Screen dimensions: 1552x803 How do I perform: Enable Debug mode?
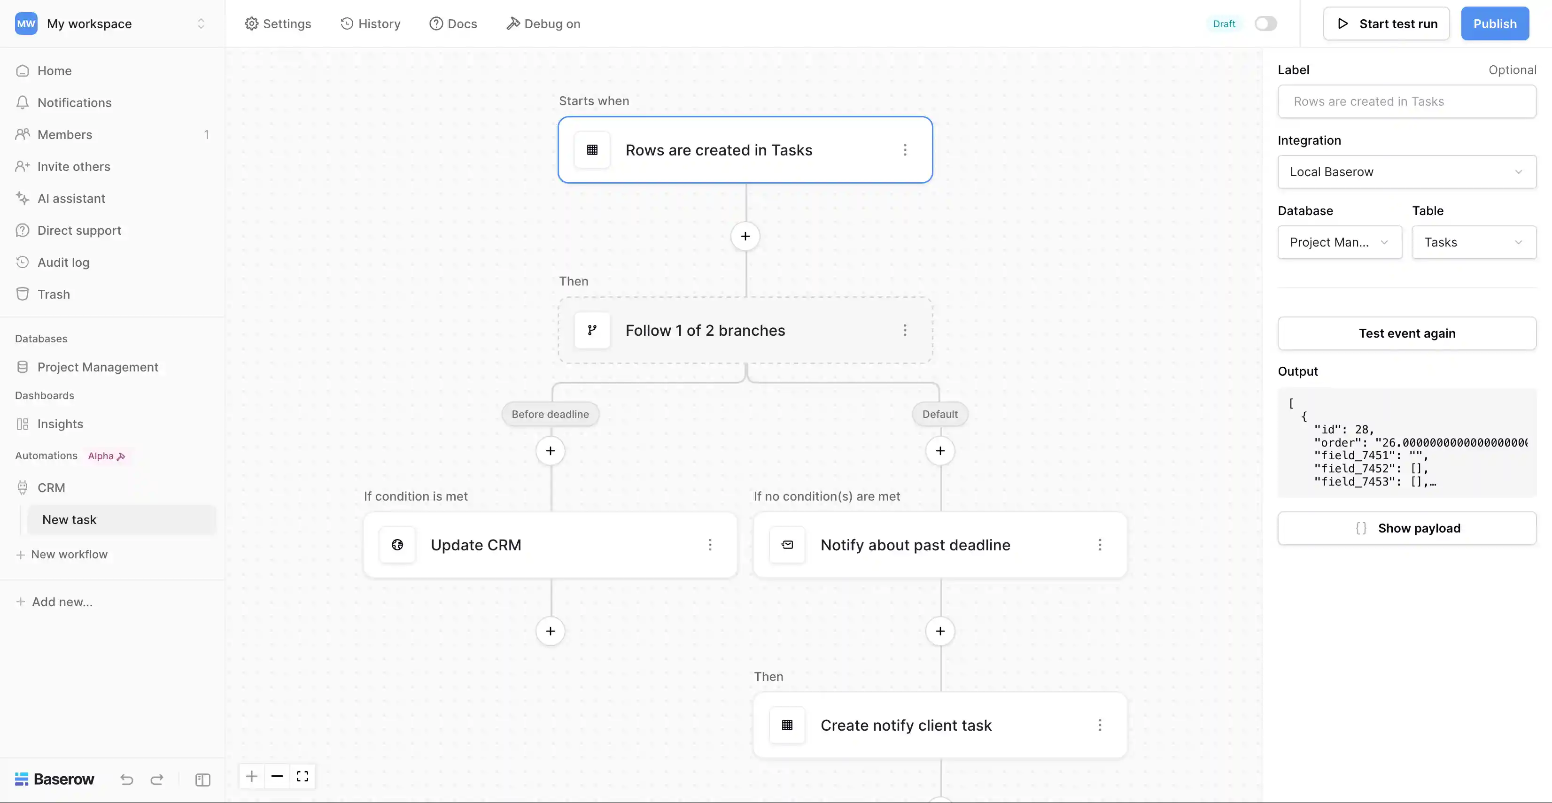(x=543, y=23)
